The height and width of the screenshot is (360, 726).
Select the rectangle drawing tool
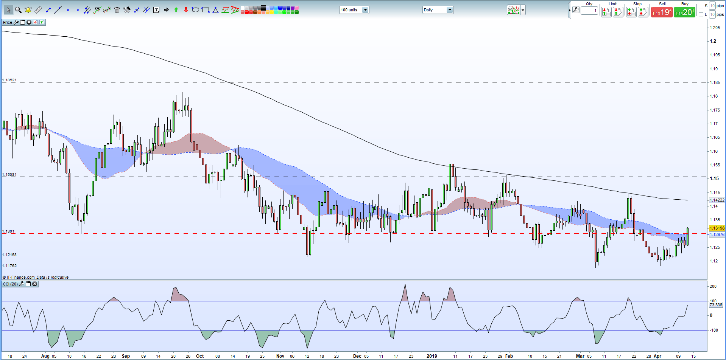pyautogui.click(x=206, y=10)
